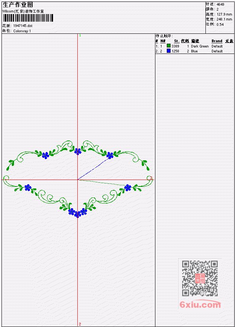Click the N# column header
The image size is (235, 327).
point(163,41)
